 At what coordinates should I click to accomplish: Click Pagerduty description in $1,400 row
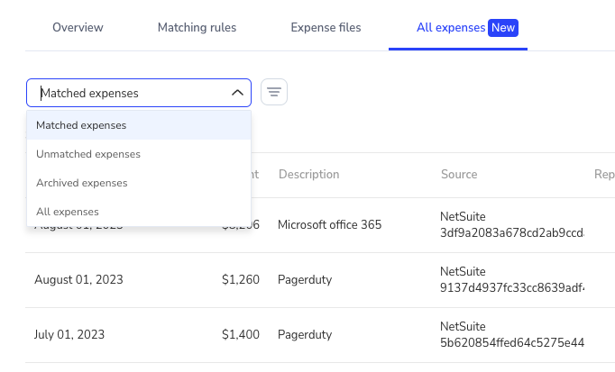(x=305, y=334)
